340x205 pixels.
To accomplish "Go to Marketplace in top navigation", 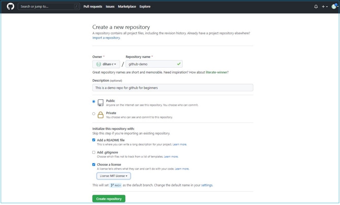I will pos(127,7).
